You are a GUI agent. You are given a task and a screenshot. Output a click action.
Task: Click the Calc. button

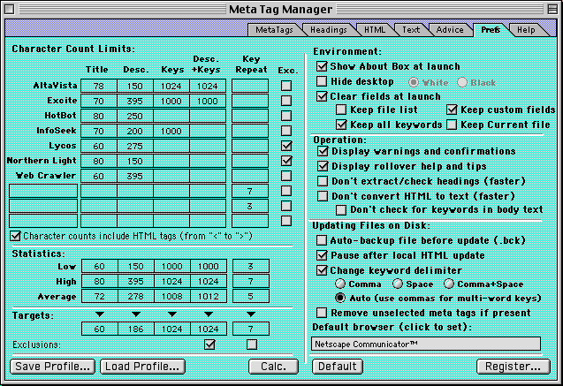point(274,367)
